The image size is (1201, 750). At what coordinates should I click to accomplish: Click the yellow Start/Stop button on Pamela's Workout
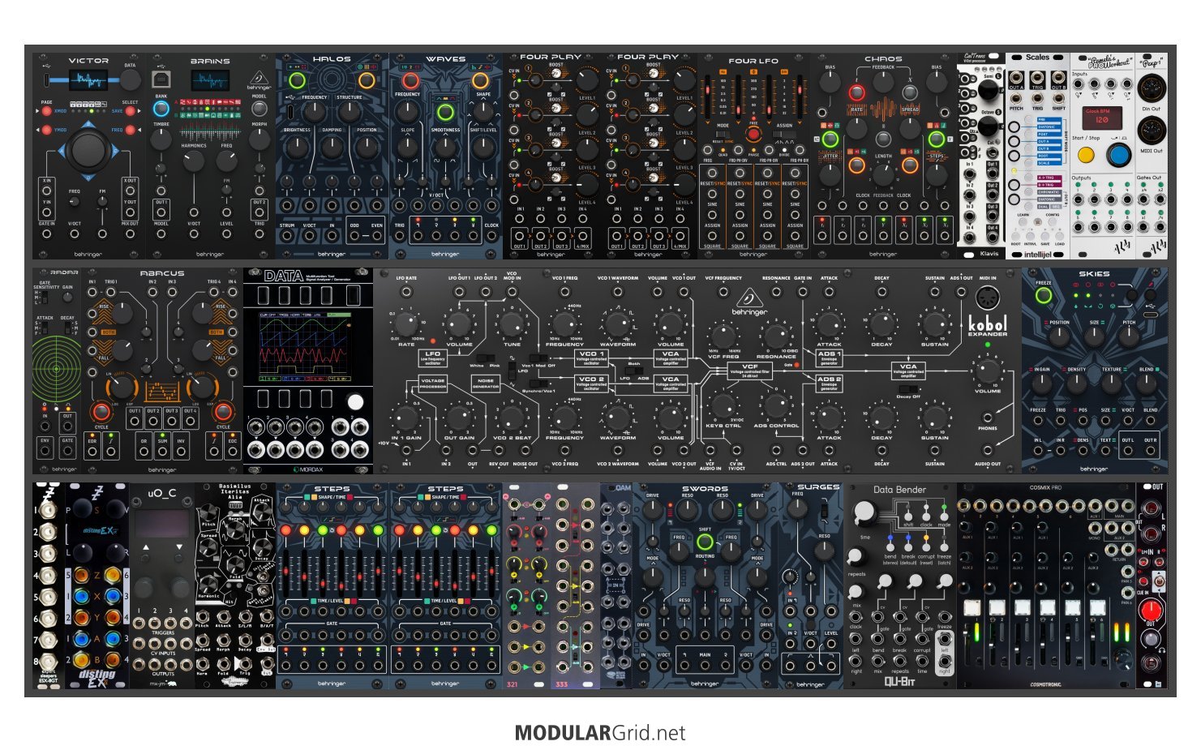1085,155
